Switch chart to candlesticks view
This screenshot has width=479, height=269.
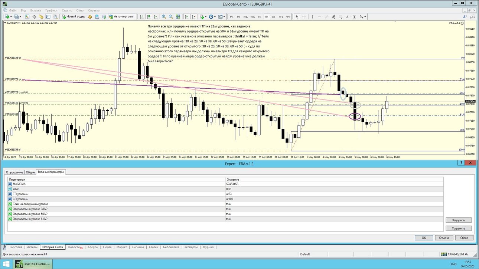(149, 17)
